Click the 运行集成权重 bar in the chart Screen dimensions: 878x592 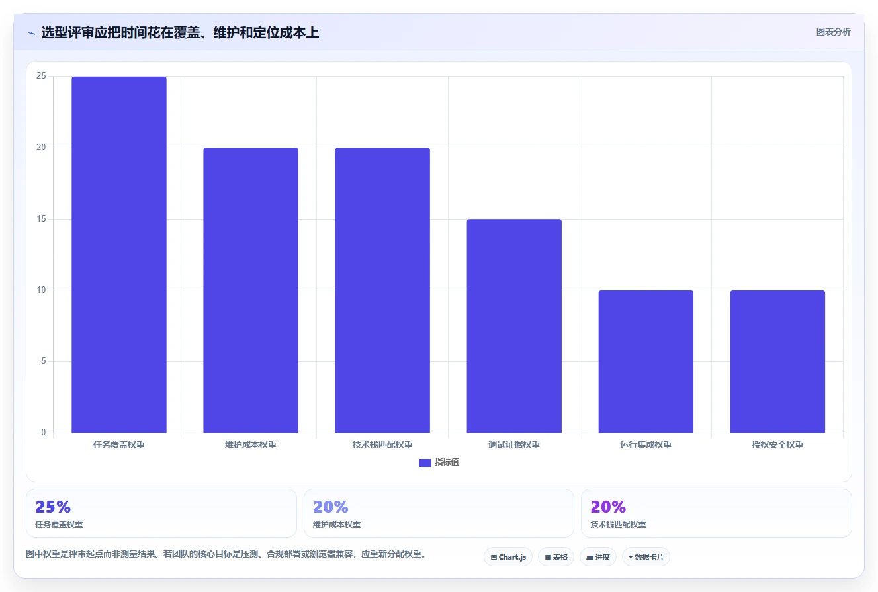646,362
